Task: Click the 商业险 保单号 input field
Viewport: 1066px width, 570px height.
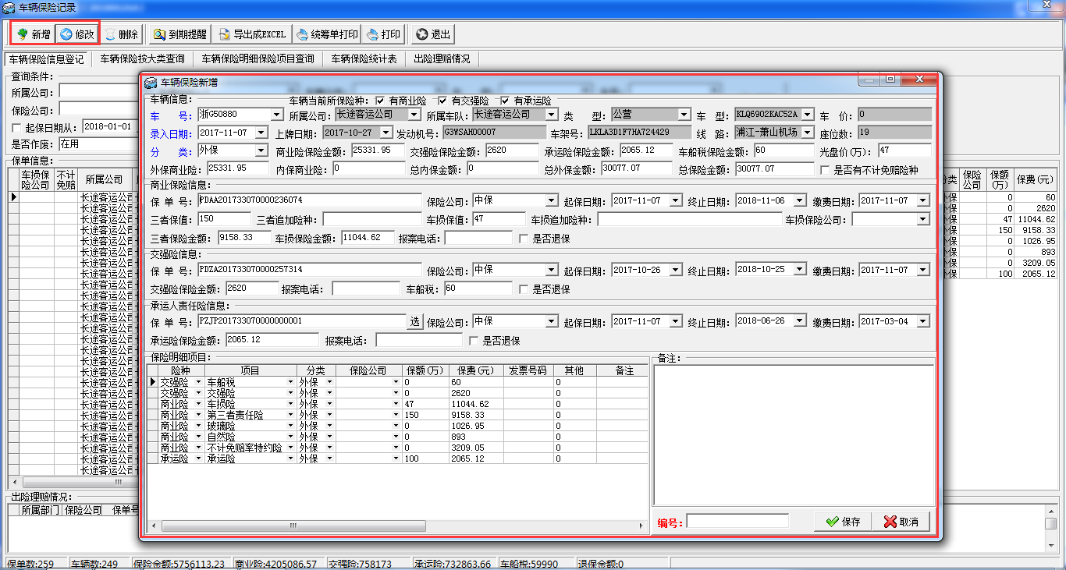Action: pyautogui.click(x=310, y=200)
